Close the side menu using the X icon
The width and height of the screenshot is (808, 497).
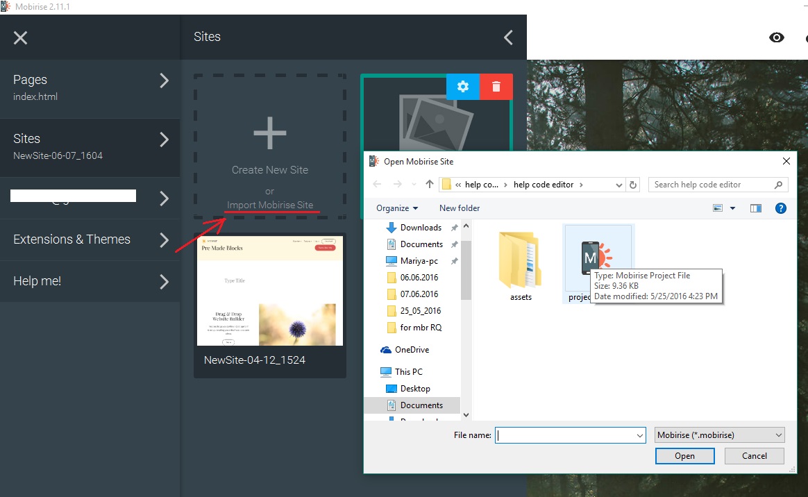pos(20,37)
